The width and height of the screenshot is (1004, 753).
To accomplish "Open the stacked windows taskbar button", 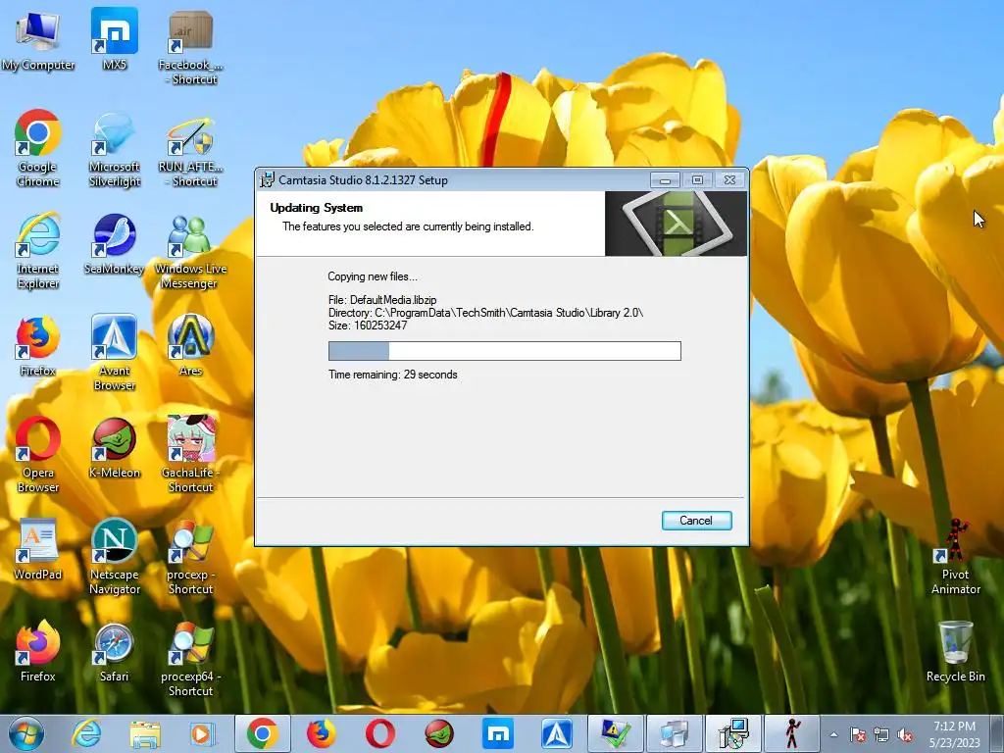I will point(675,733).
